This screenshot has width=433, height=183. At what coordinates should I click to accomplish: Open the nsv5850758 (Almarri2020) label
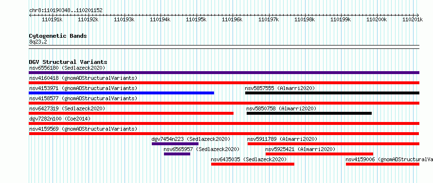pos(281,108)
